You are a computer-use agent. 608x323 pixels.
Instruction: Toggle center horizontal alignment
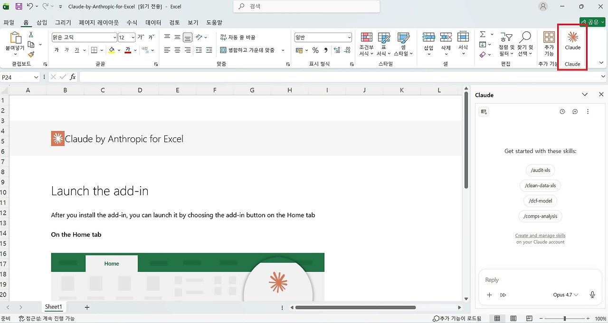[x=177, y=50]
